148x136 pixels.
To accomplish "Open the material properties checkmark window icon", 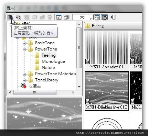I will tap(59, 17).
